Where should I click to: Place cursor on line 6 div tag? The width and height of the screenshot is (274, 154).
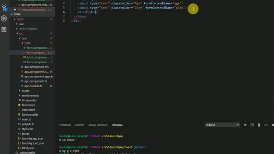tap(87, 12)
